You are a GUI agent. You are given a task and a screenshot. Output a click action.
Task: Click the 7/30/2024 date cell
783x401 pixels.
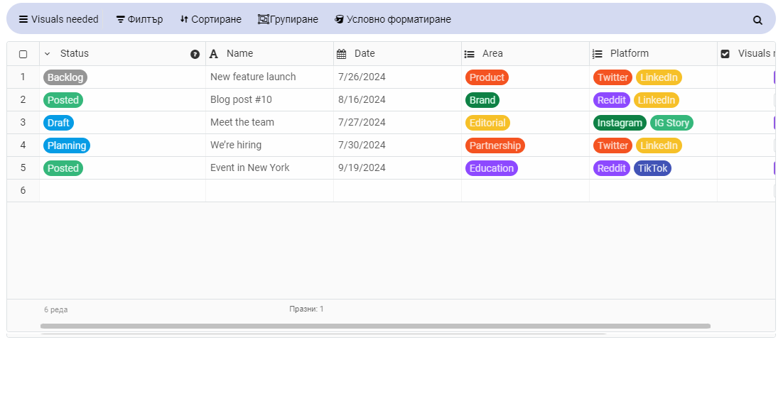point(397,145)
